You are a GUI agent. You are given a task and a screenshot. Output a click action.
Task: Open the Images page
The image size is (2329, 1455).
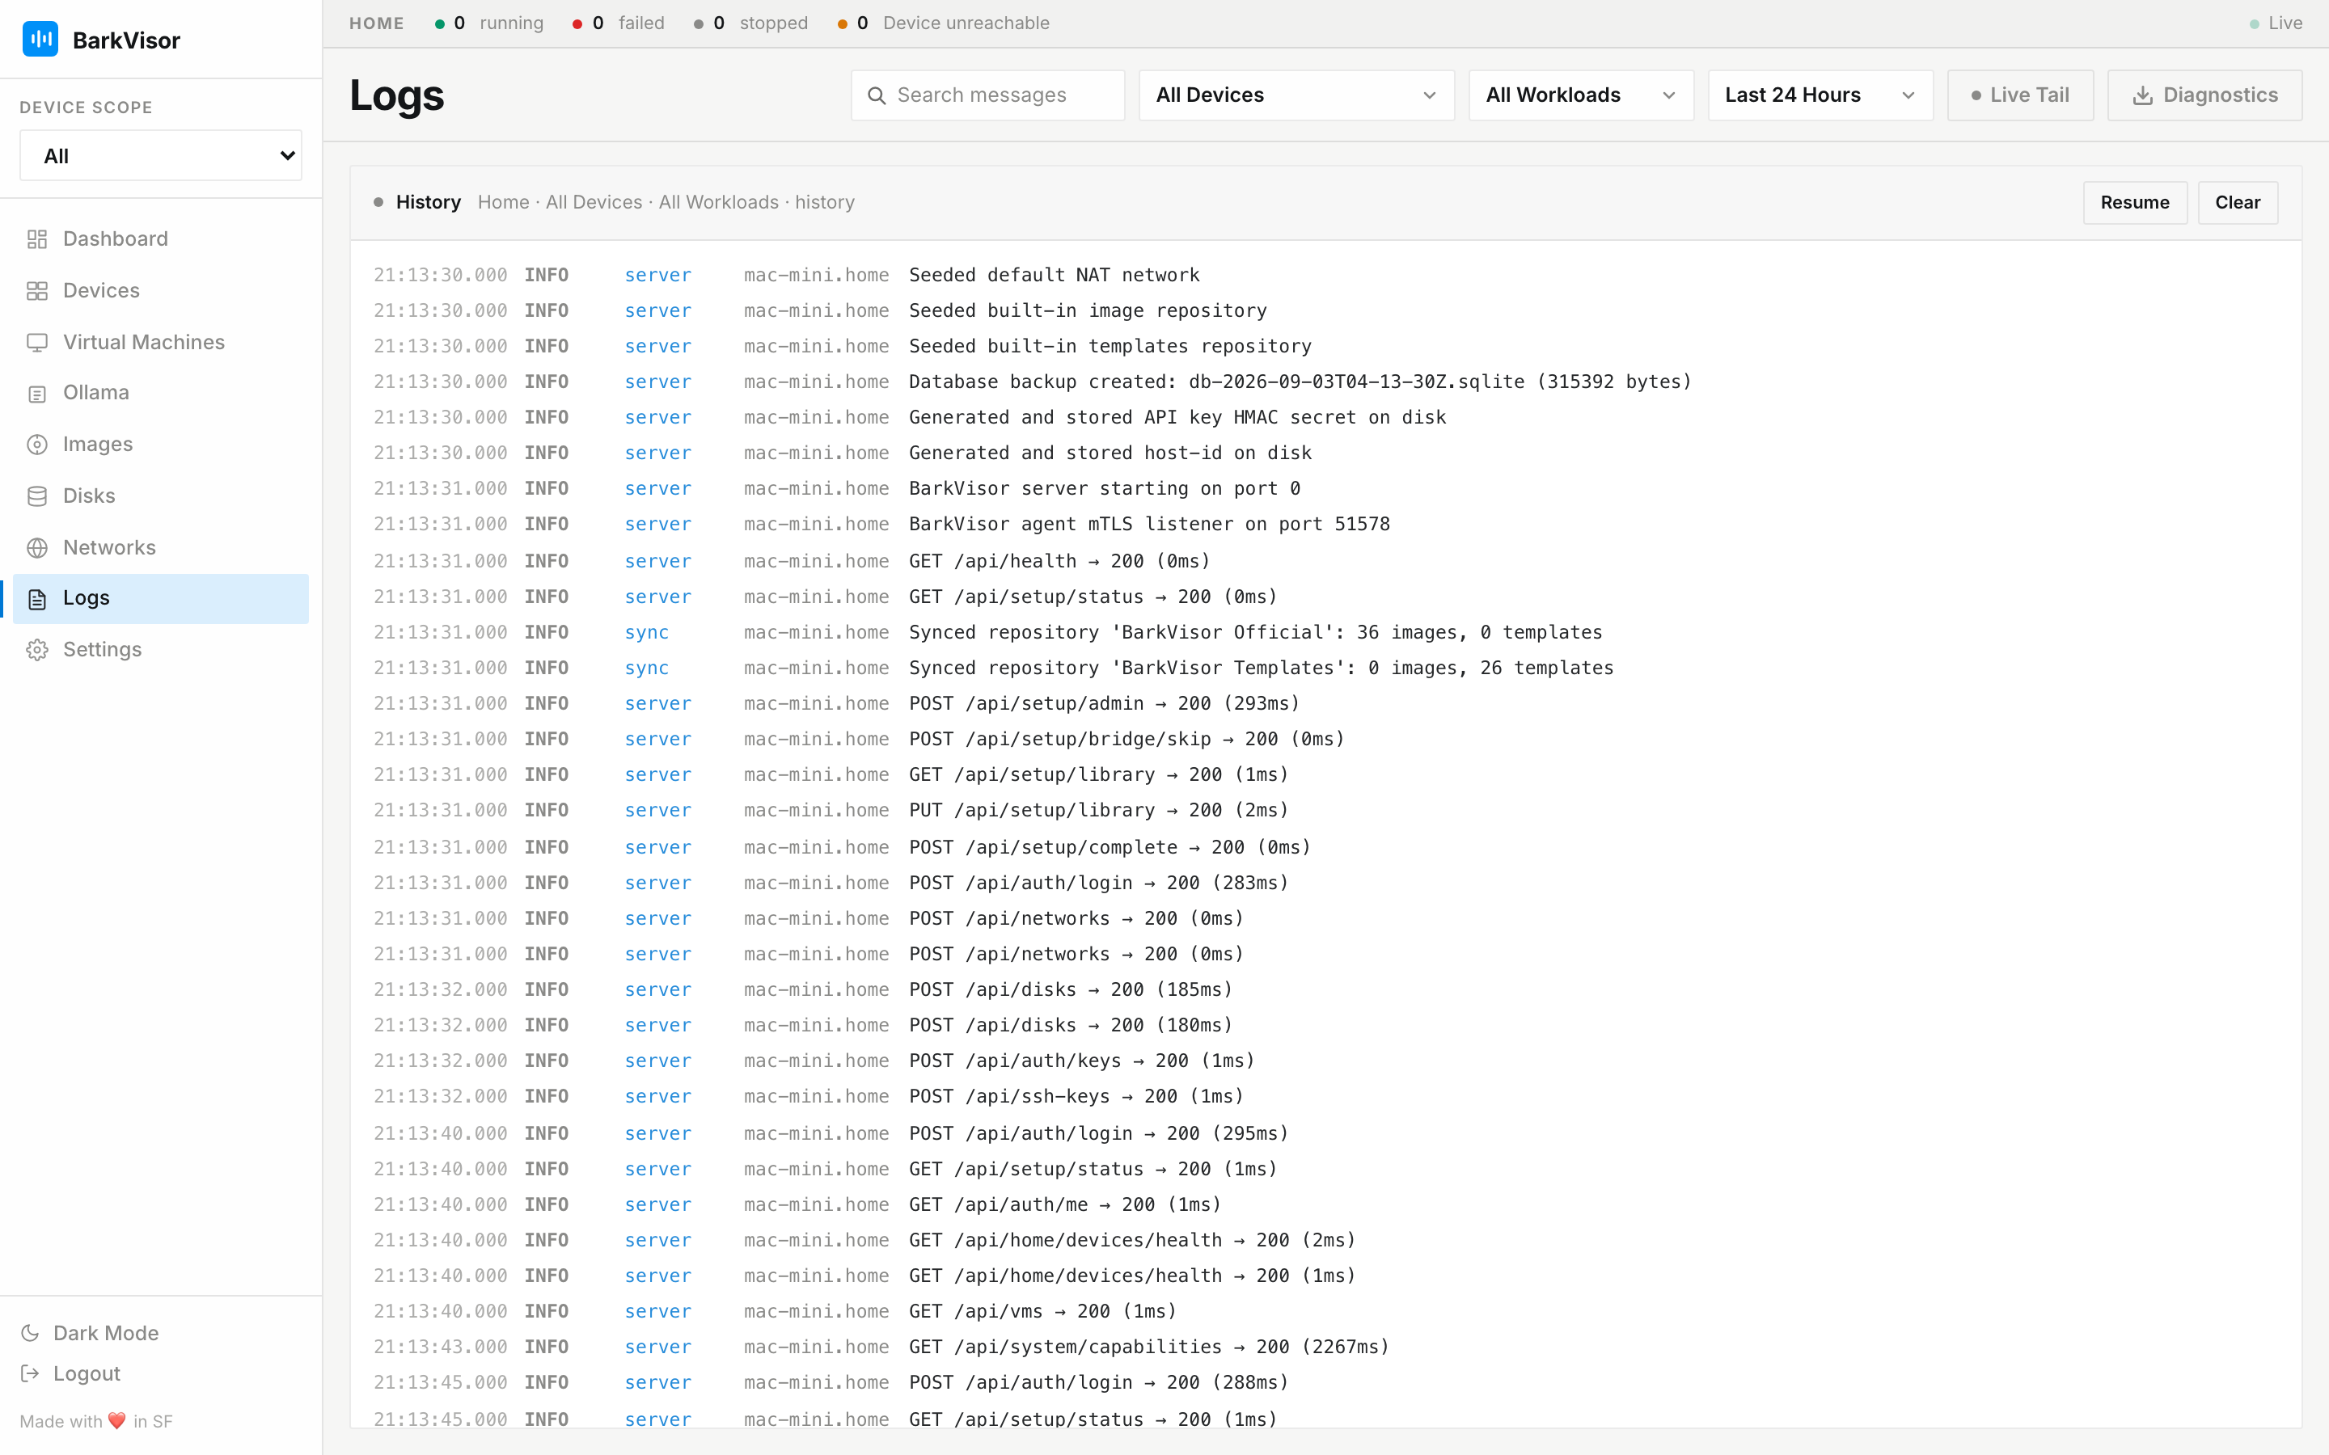tap(161, 444)
